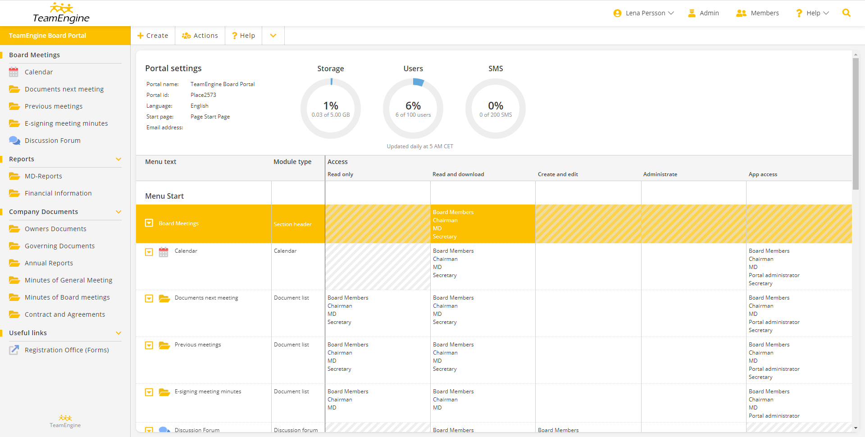This screenshot has width=865, height=437.
Task: Click the Storage 1% usage gauge
Action: (x=331, y=108)
